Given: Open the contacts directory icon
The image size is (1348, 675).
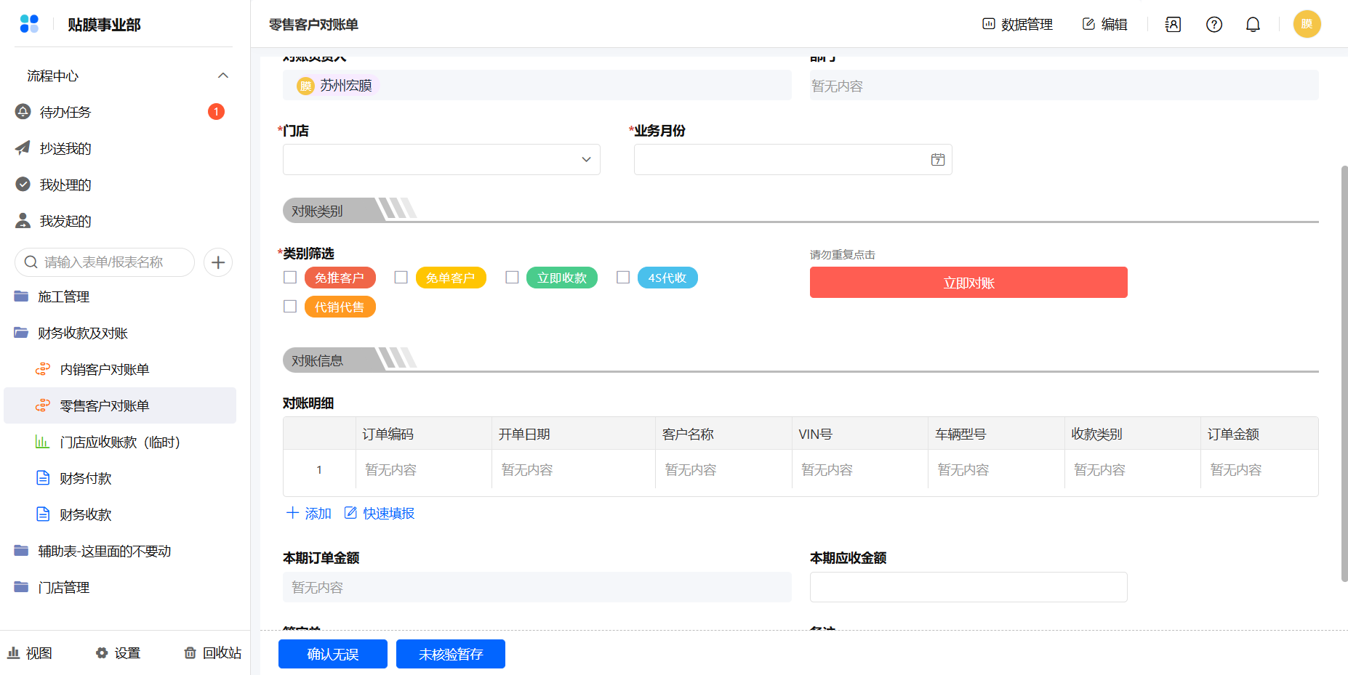Looking at the screenshot, I should [x=1173, y=24].
